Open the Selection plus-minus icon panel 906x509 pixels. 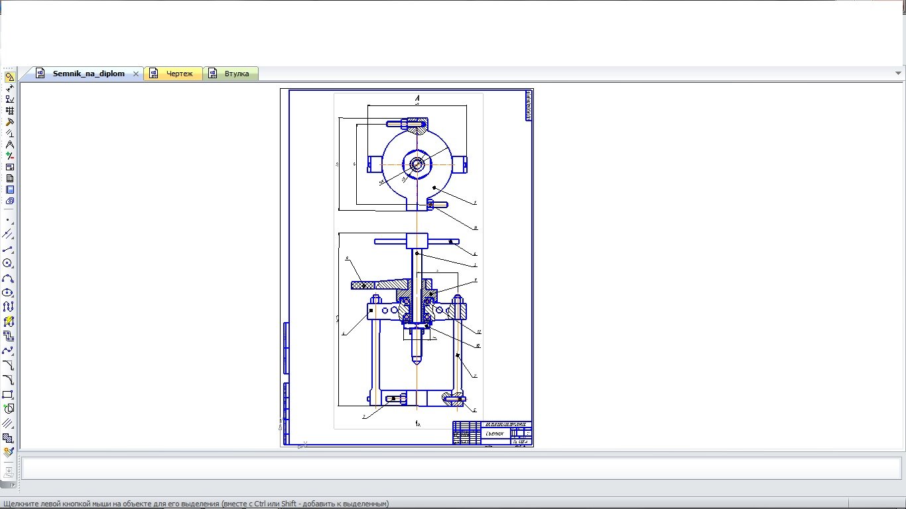click(x=9, y=156)
